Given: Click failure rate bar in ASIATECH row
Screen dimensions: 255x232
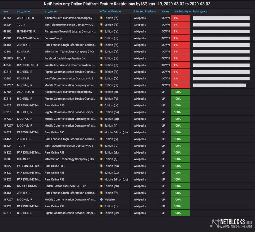Looking at the screenshot, I should coord(221,18).
